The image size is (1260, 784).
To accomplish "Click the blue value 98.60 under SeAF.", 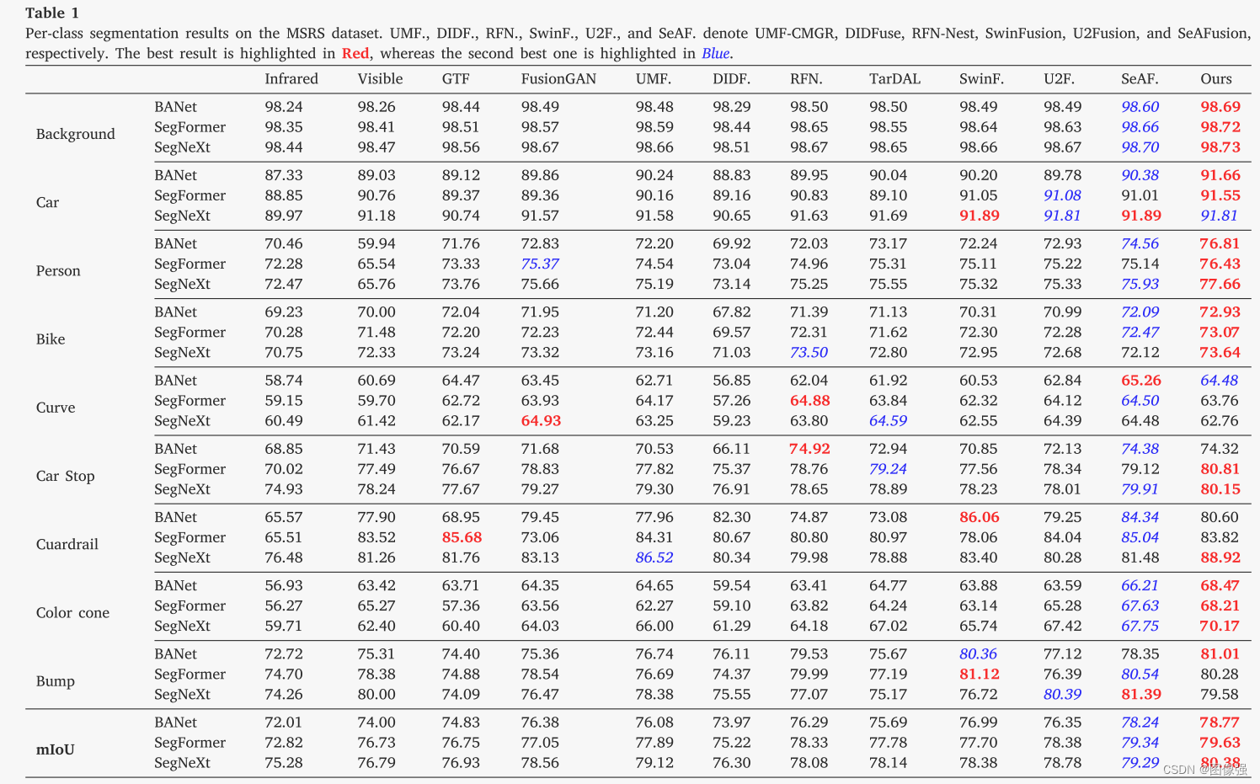I will click(1140, 107).
